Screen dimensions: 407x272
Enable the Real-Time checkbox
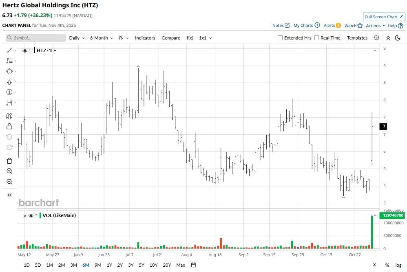point(317,38)
